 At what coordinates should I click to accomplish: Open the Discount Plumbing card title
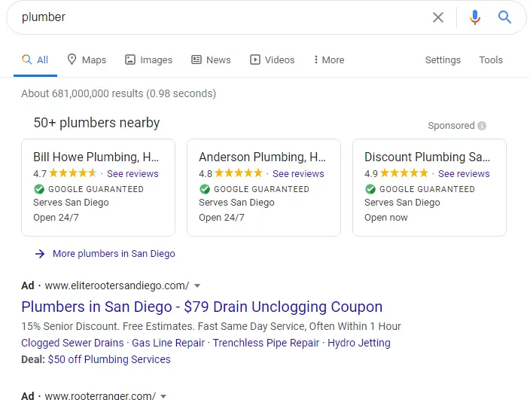427,157
